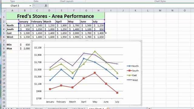
Task: Select the West row label cell
Action: tap(12, 37)
